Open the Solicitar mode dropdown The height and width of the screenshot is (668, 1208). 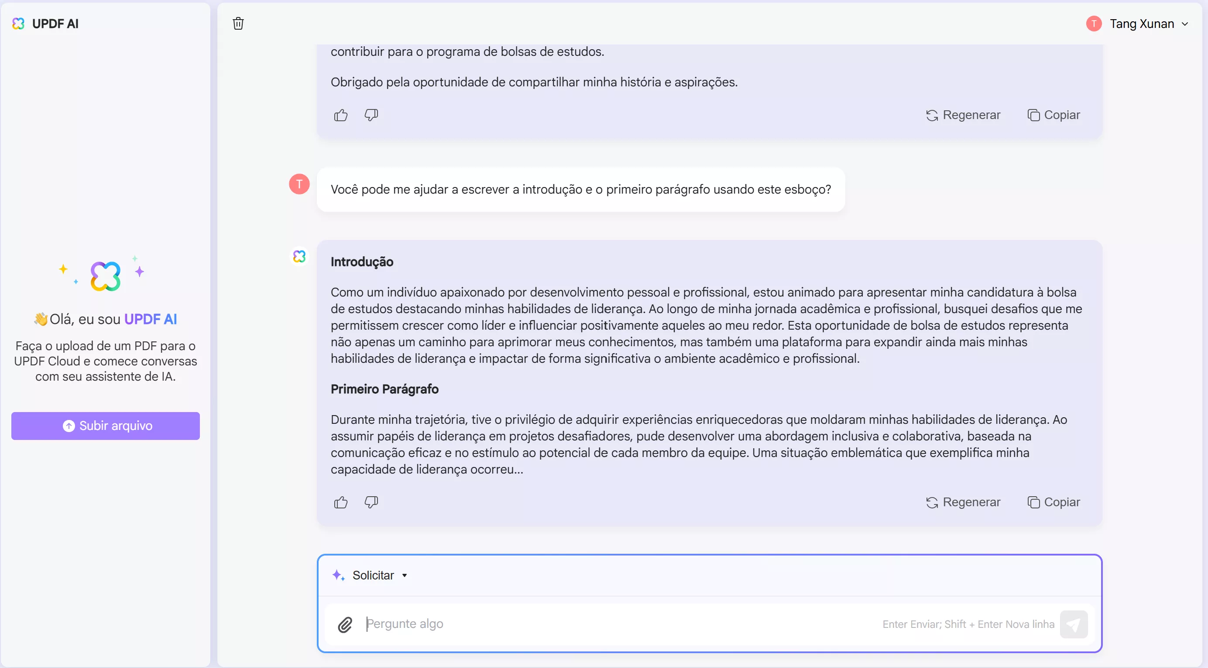point(404,575)
